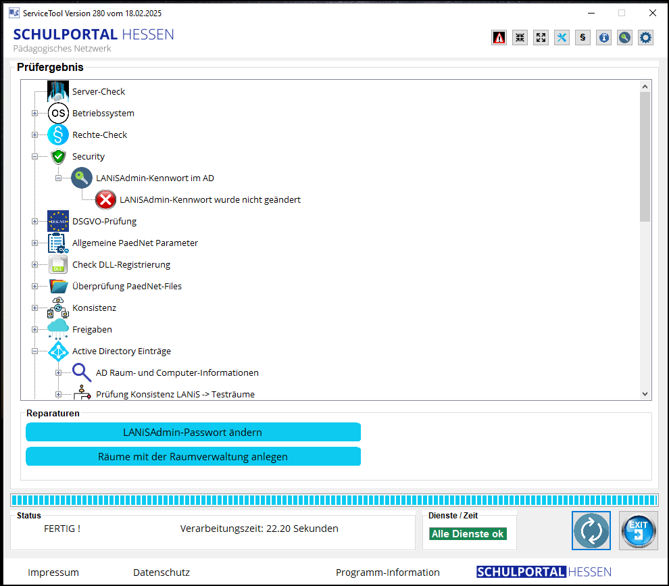
Task: Expand AD Raum- und Computer-Informationen node
Action: click(58, 372)
